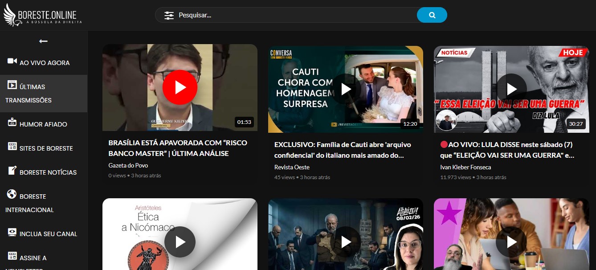Type in the Pesquisar search field

pyautogui.click(x=294, y=15)
